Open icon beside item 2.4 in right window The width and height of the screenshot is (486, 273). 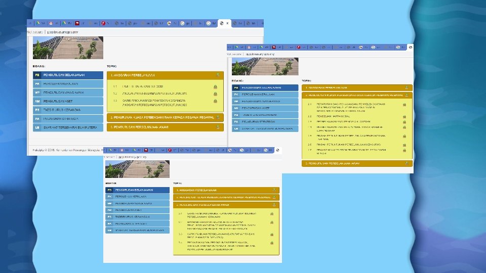coord(404,127)
